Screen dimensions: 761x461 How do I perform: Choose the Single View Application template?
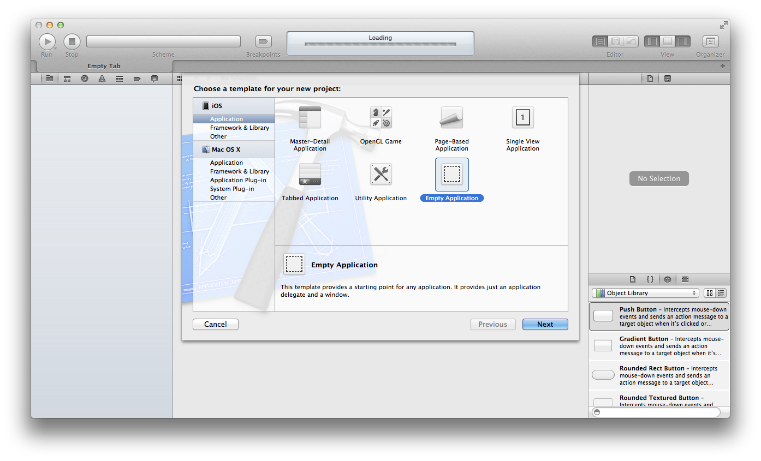pyautogui.click(x=522, y=129)
